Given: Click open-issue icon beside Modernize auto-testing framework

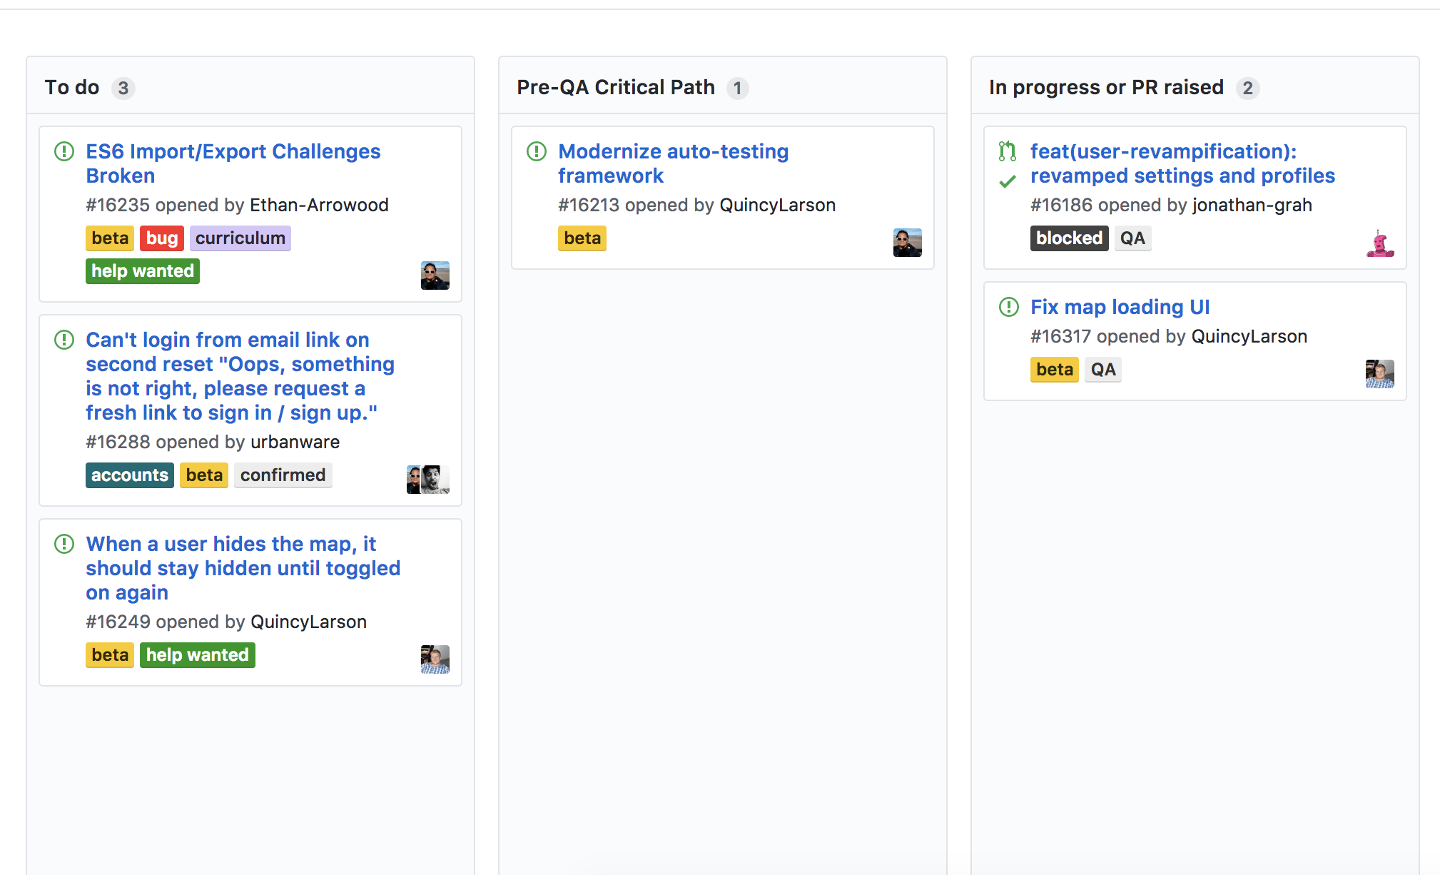Looking at the screenshot, I should [x=537, y=151].
